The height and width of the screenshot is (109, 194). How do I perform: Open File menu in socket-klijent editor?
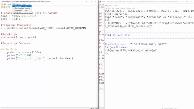pyautogui.click(x=2, y=4)
